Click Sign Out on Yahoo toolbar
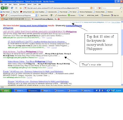 click(115, 15)
